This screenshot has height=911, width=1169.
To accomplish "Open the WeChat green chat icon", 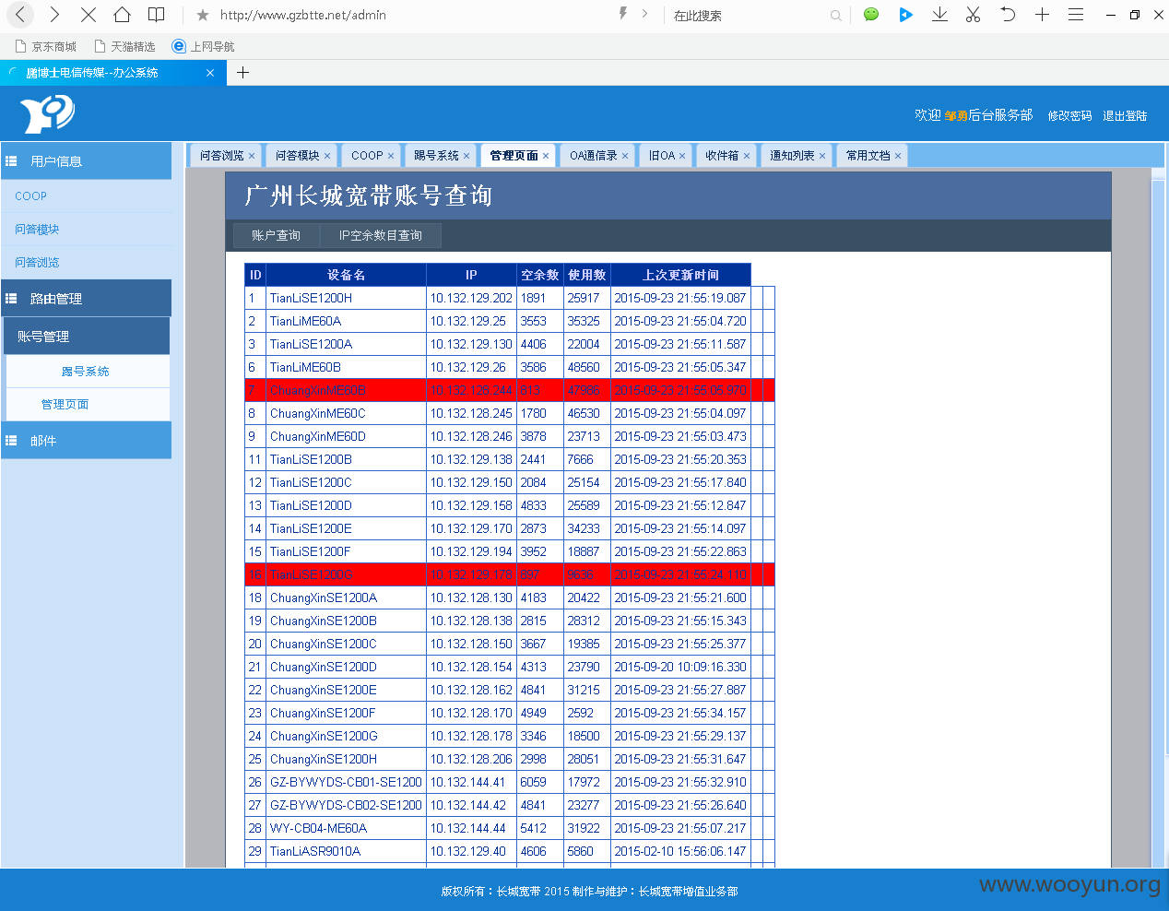I will 871,15.
